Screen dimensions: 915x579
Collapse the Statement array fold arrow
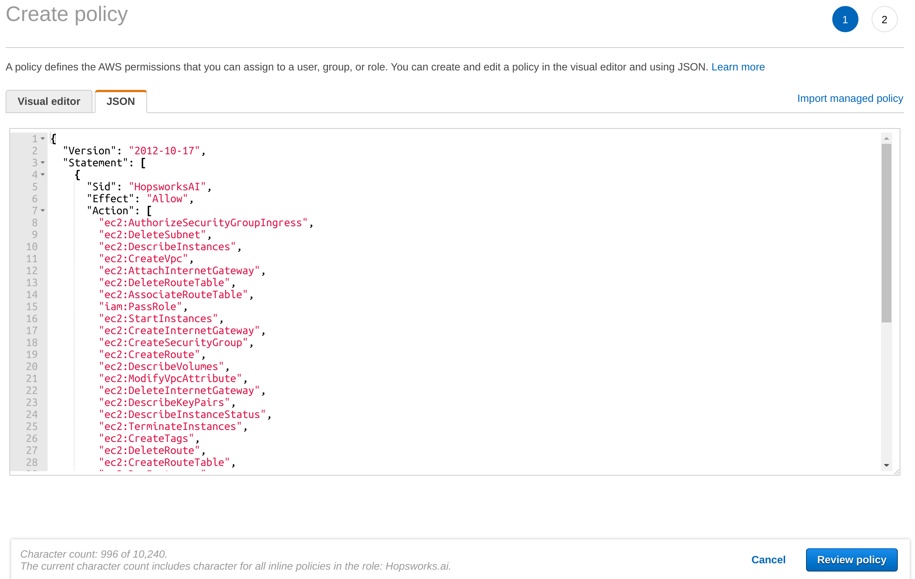pyautogui.click(x=43, y=163)
